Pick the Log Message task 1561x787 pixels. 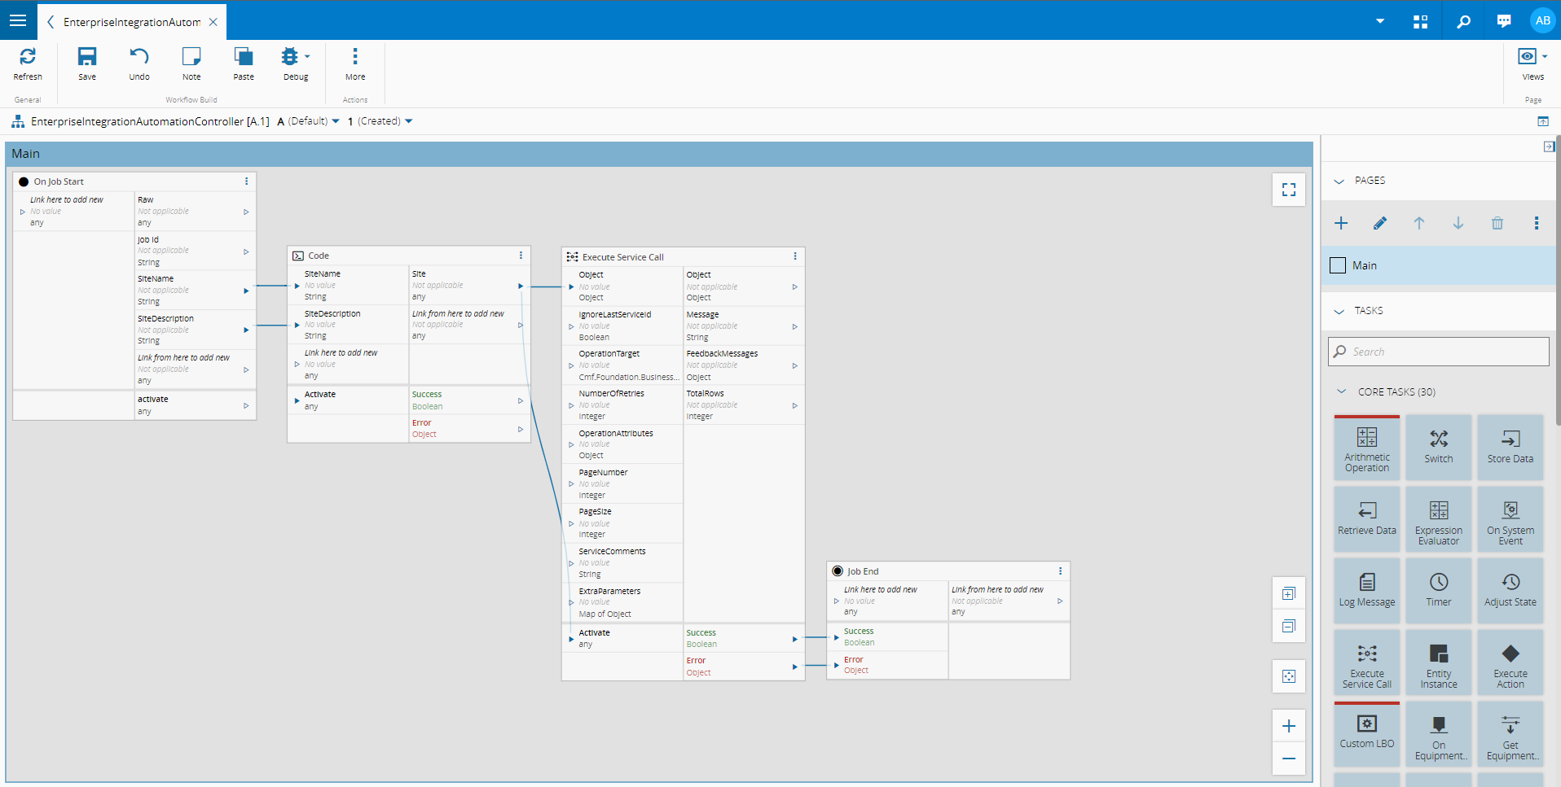click(1366, 591)
